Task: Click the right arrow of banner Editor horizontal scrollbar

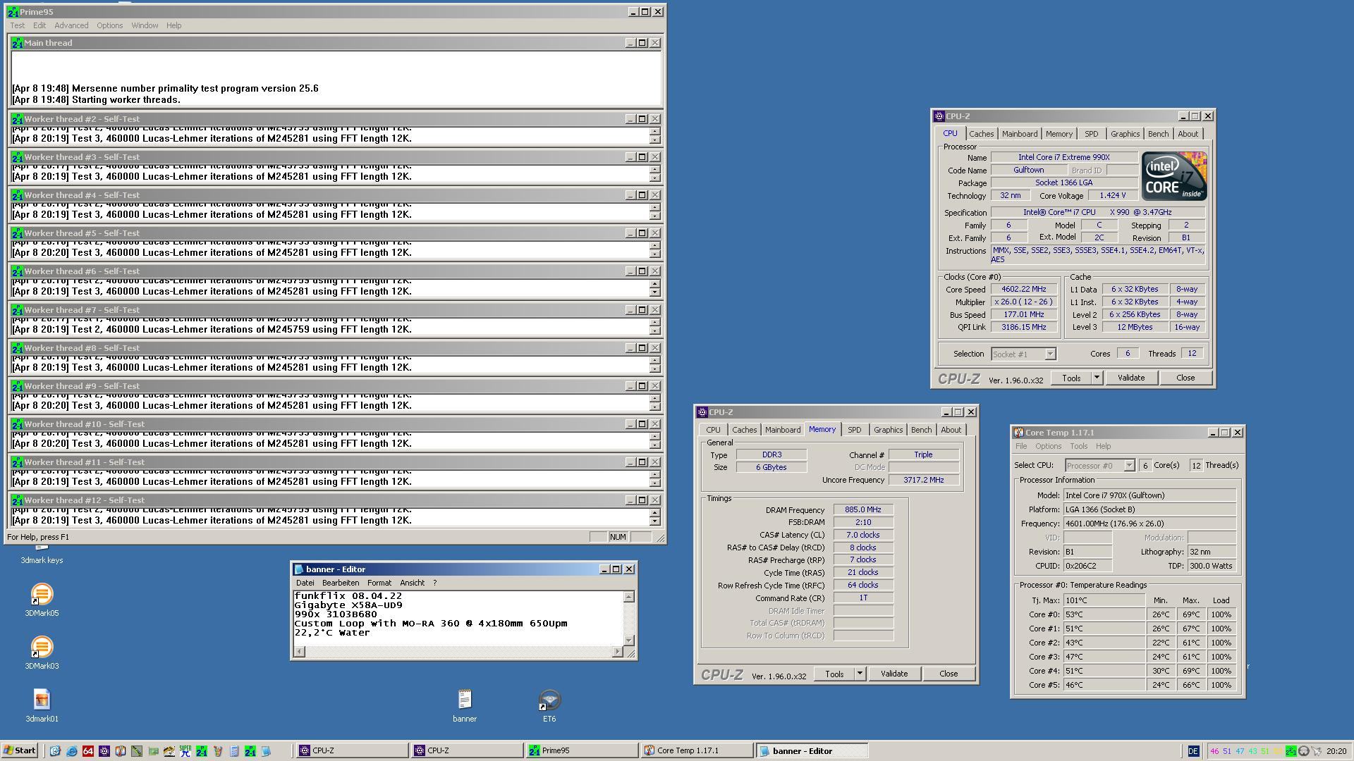Action: (x=618, y=651)
